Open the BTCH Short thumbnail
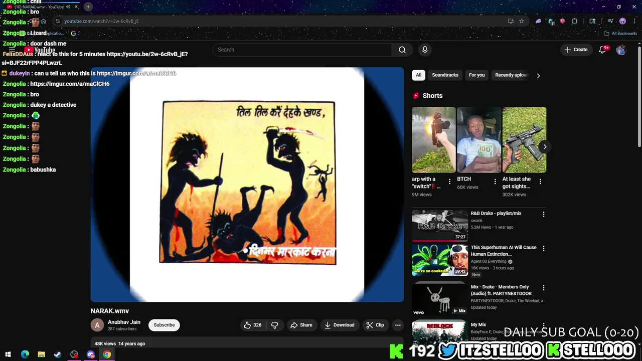Image resolution: width=642 pixels, height=361 pixels. 479,140
